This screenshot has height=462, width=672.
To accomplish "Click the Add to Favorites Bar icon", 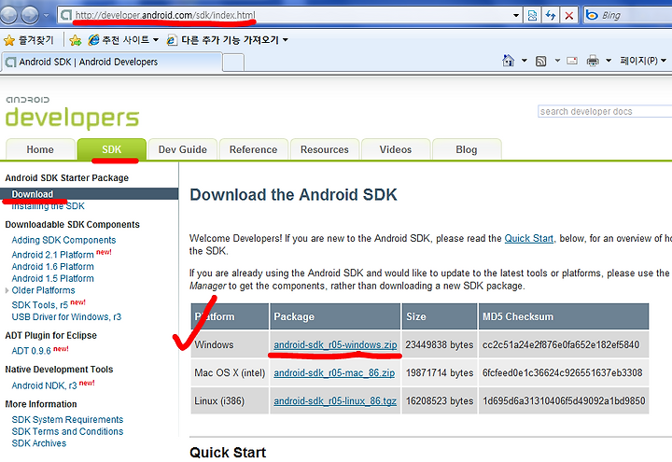I will (x=76, y=40).
